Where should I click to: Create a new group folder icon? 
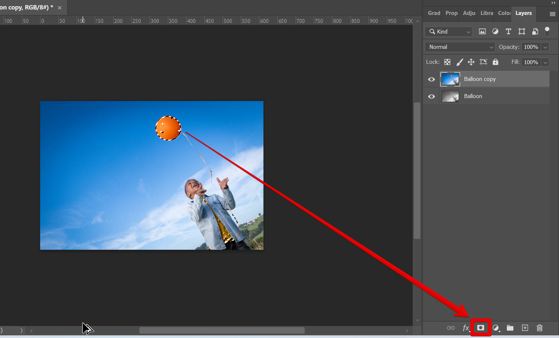[510, 328]
